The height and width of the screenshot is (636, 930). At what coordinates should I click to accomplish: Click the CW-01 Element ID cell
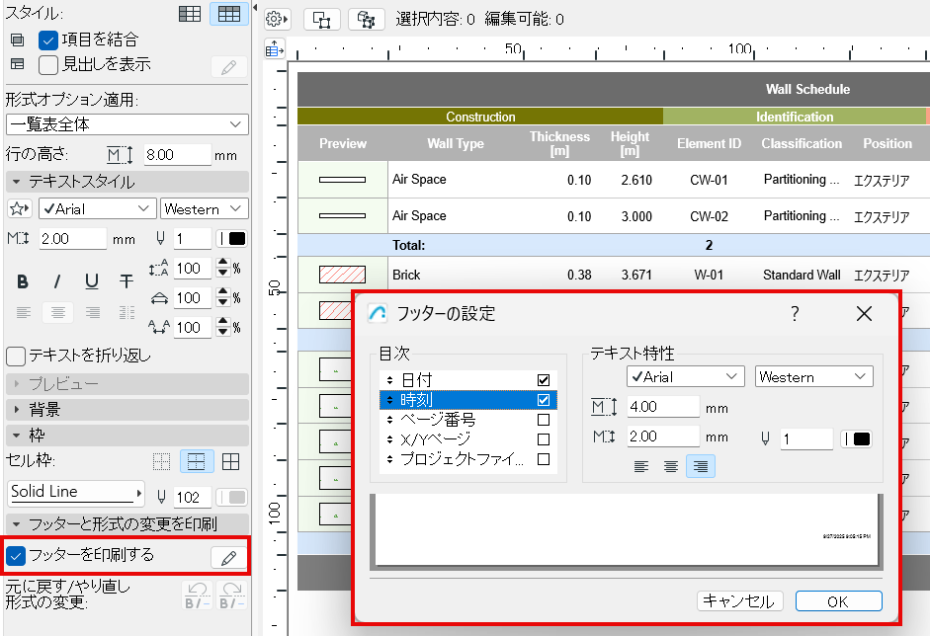[x=709, y=180]
